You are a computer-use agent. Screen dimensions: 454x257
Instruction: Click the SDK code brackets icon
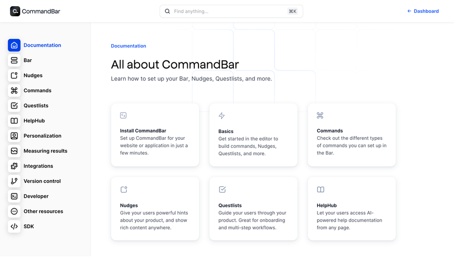[14, 226]
